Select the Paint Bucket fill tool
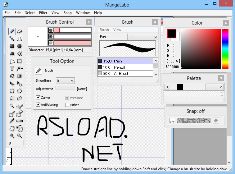 [12, 76]
